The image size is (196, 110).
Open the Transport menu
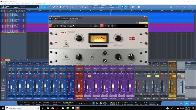coord(27,4)
